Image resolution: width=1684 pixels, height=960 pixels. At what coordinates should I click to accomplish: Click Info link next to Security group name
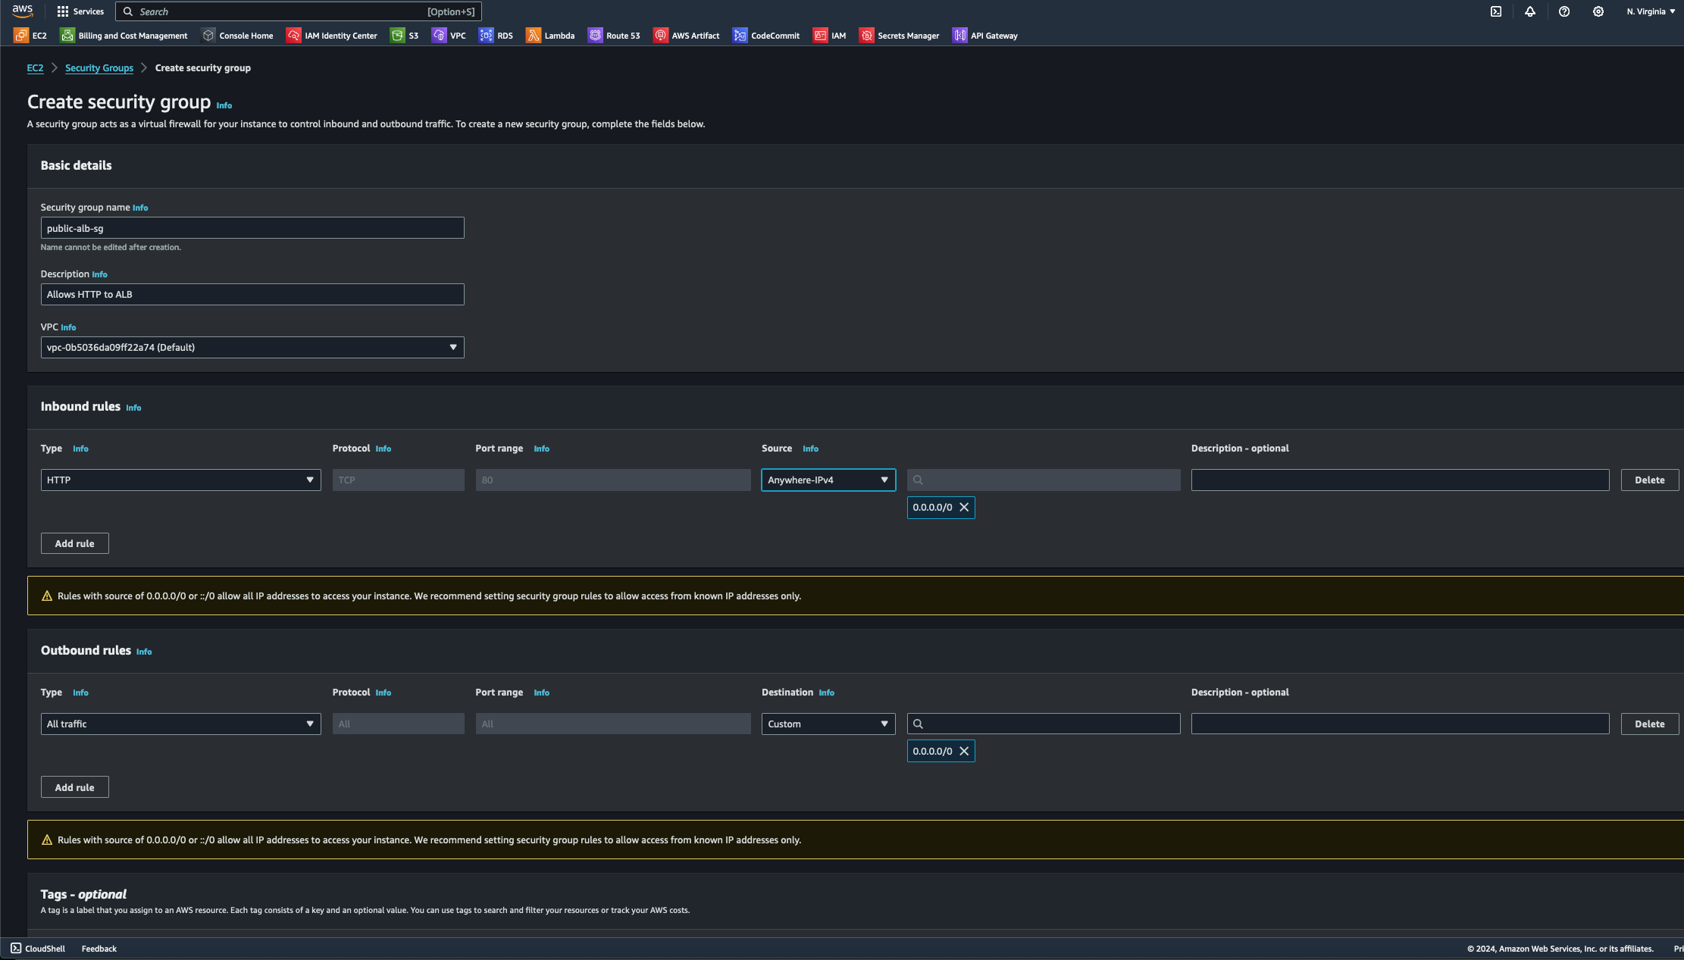pyautogui.click(x=140, y=208)
